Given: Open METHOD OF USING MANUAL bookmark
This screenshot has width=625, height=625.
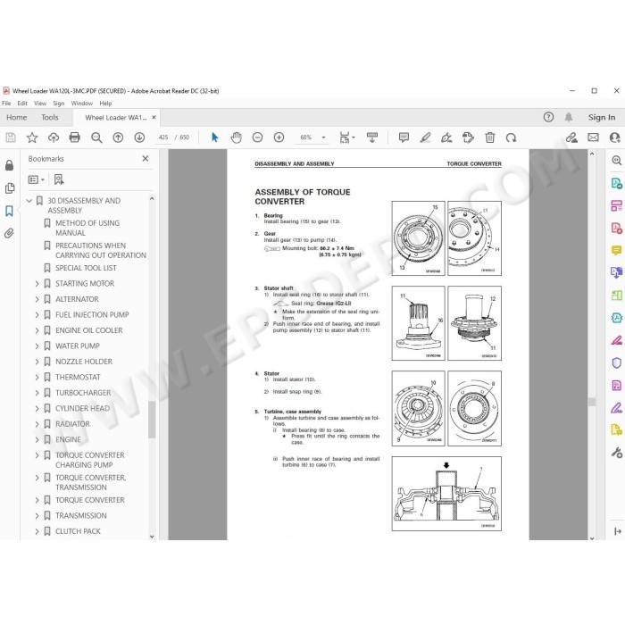Looking at the screenshot, I should (87, 228).
